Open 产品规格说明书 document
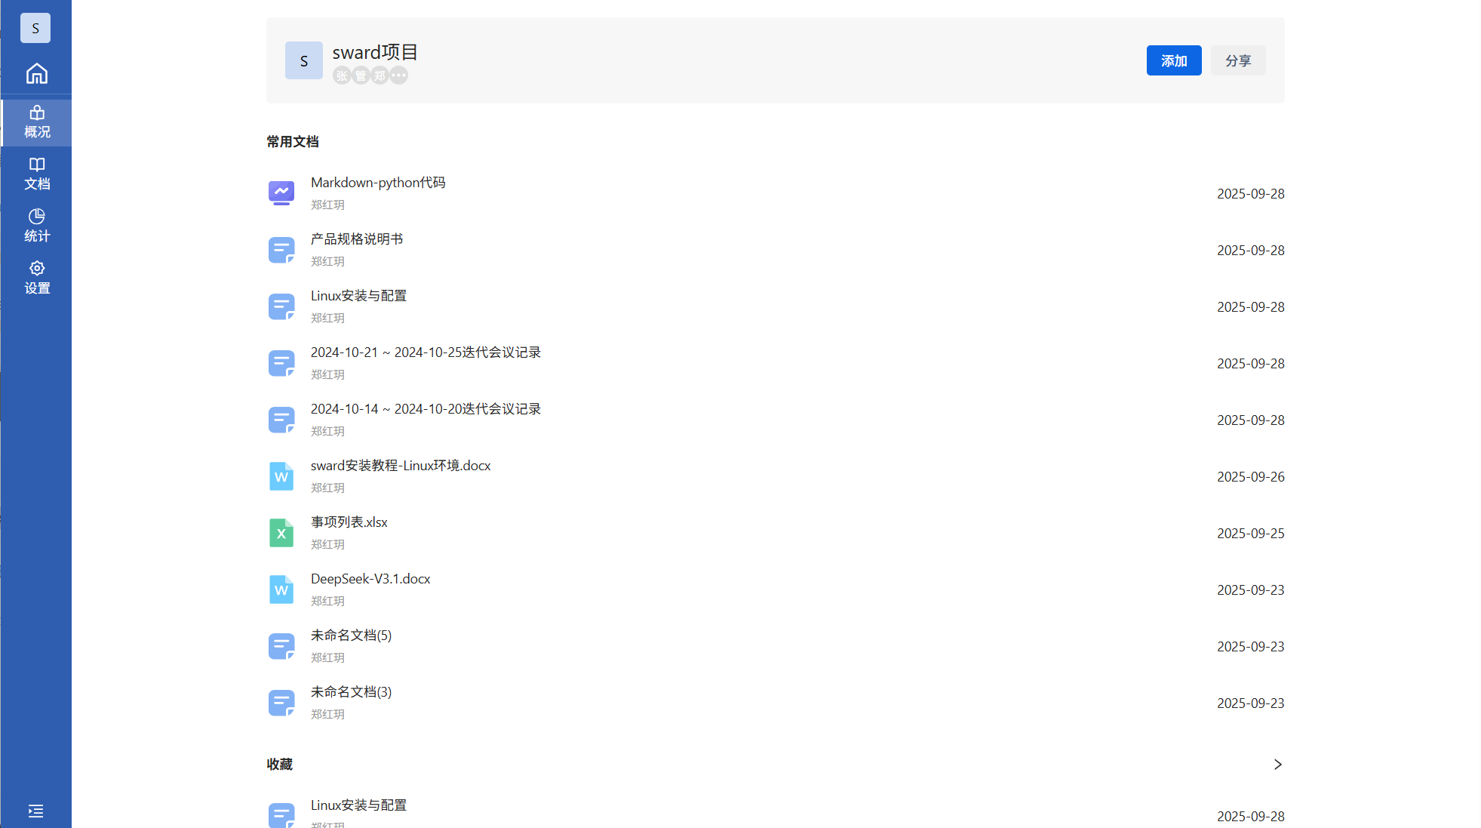The image size is (1481, 828). click(357, 239)
